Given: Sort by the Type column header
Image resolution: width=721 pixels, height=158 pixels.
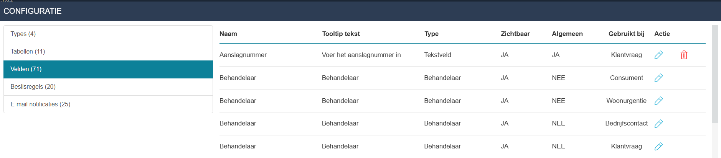Looking at the screenshot, I should pos(431,34).
